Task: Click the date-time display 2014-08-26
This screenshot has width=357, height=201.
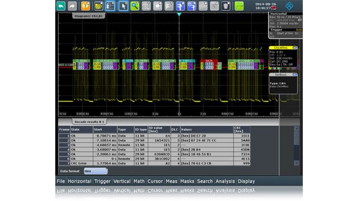Action: [x=266, y=6]
